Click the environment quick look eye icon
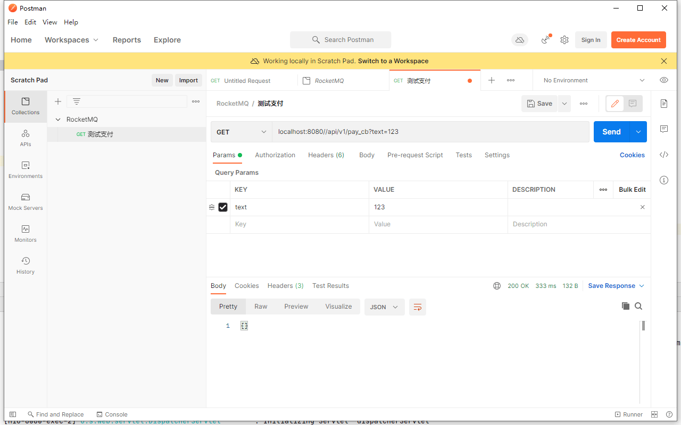This screenshot has height=425, width=681. 664,80
